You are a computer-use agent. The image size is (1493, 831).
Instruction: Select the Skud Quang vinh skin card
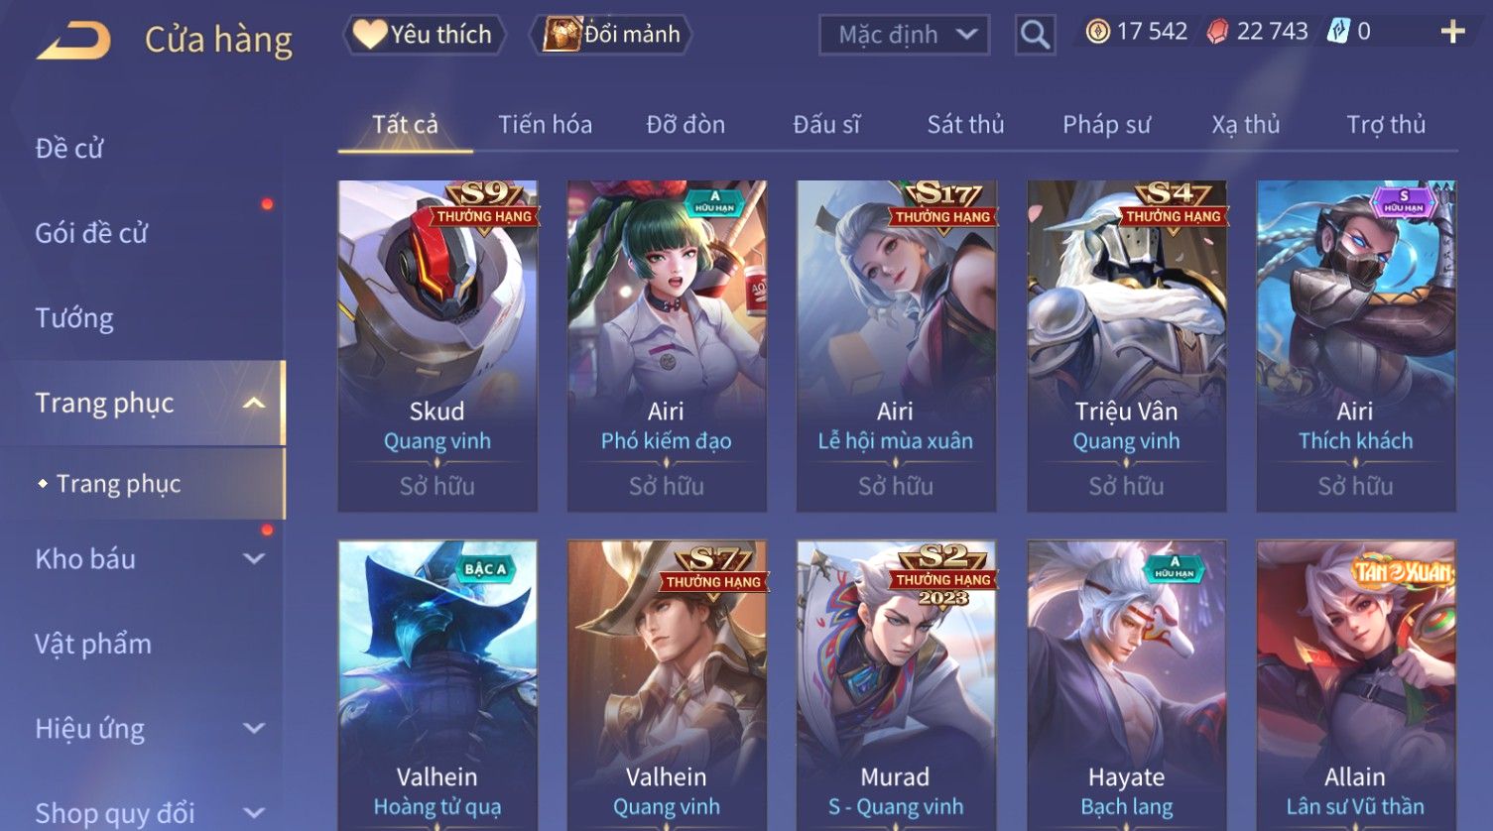pyautogui.click(x=437, y=346)
